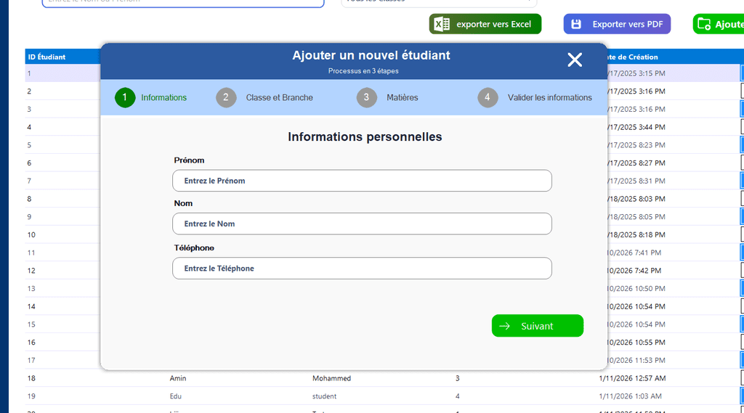
Task: Click the green folder-plus Ajouter icon
Action: 703,24
